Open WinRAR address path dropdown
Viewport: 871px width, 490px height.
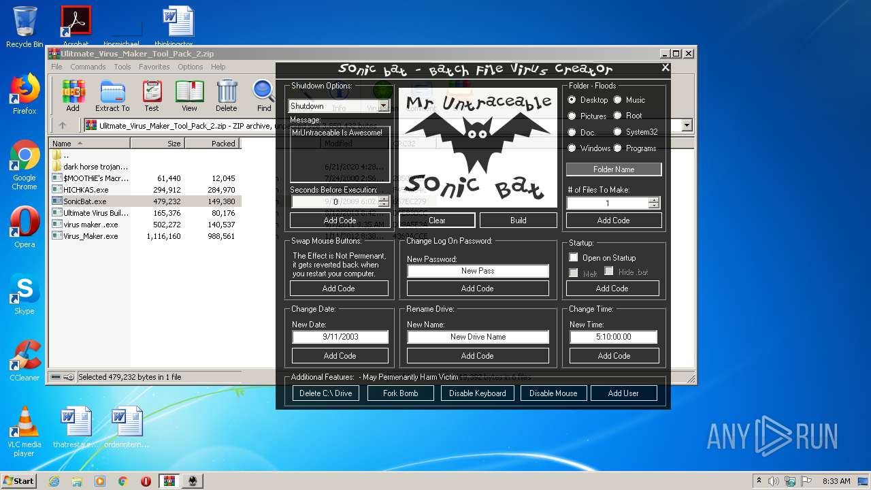pos(687,125)
